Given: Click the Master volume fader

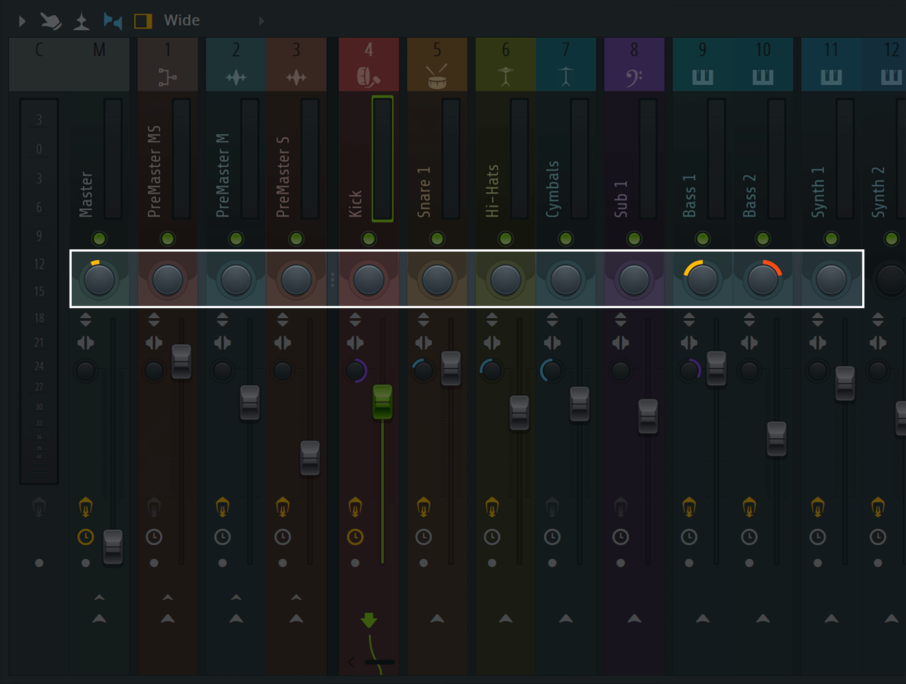Looking at the screenshot, I should click(x=113, y=547).
